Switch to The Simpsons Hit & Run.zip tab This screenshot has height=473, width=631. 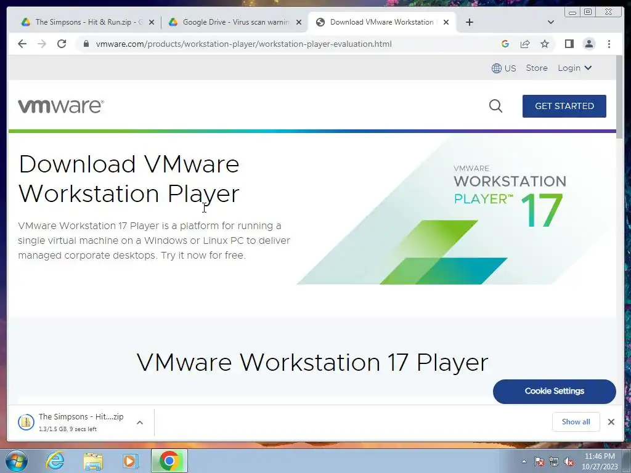pyautogui.click(x=86, y=22)
